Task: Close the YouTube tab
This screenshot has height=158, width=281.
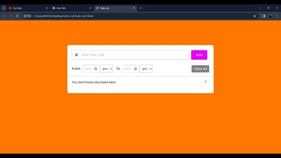Action: (47, 8)
